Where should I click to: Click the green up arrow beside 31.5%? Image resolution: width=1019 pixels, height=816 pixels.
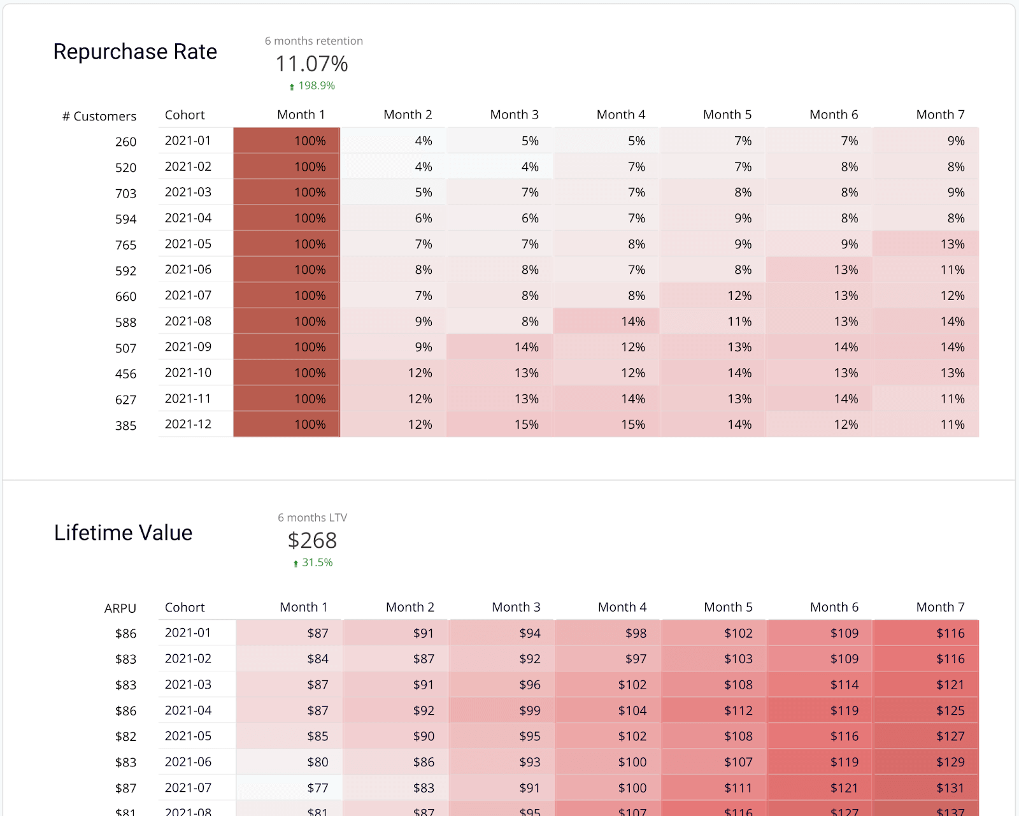coord(296,563)
